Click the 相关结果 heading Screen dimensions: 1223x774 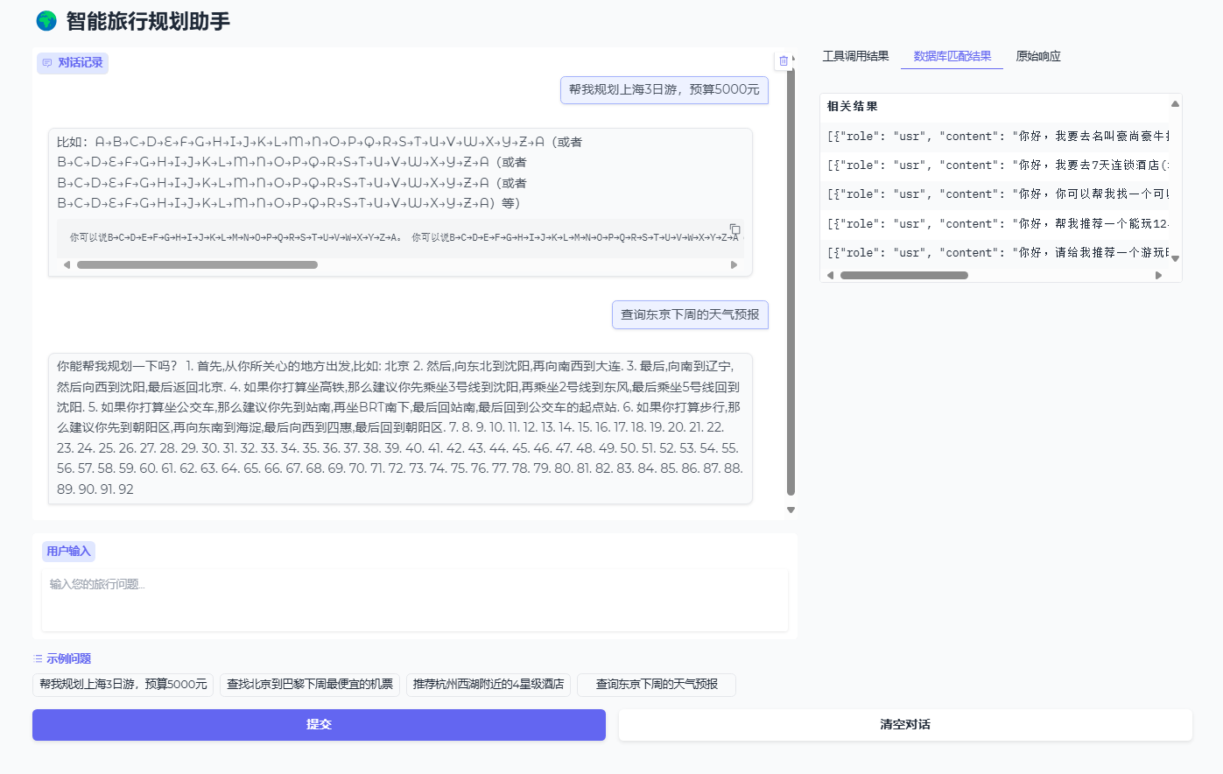pos(853,107)
